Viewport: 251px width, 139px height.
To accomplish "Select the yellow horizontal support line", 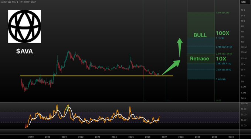I will click(96, 76).
